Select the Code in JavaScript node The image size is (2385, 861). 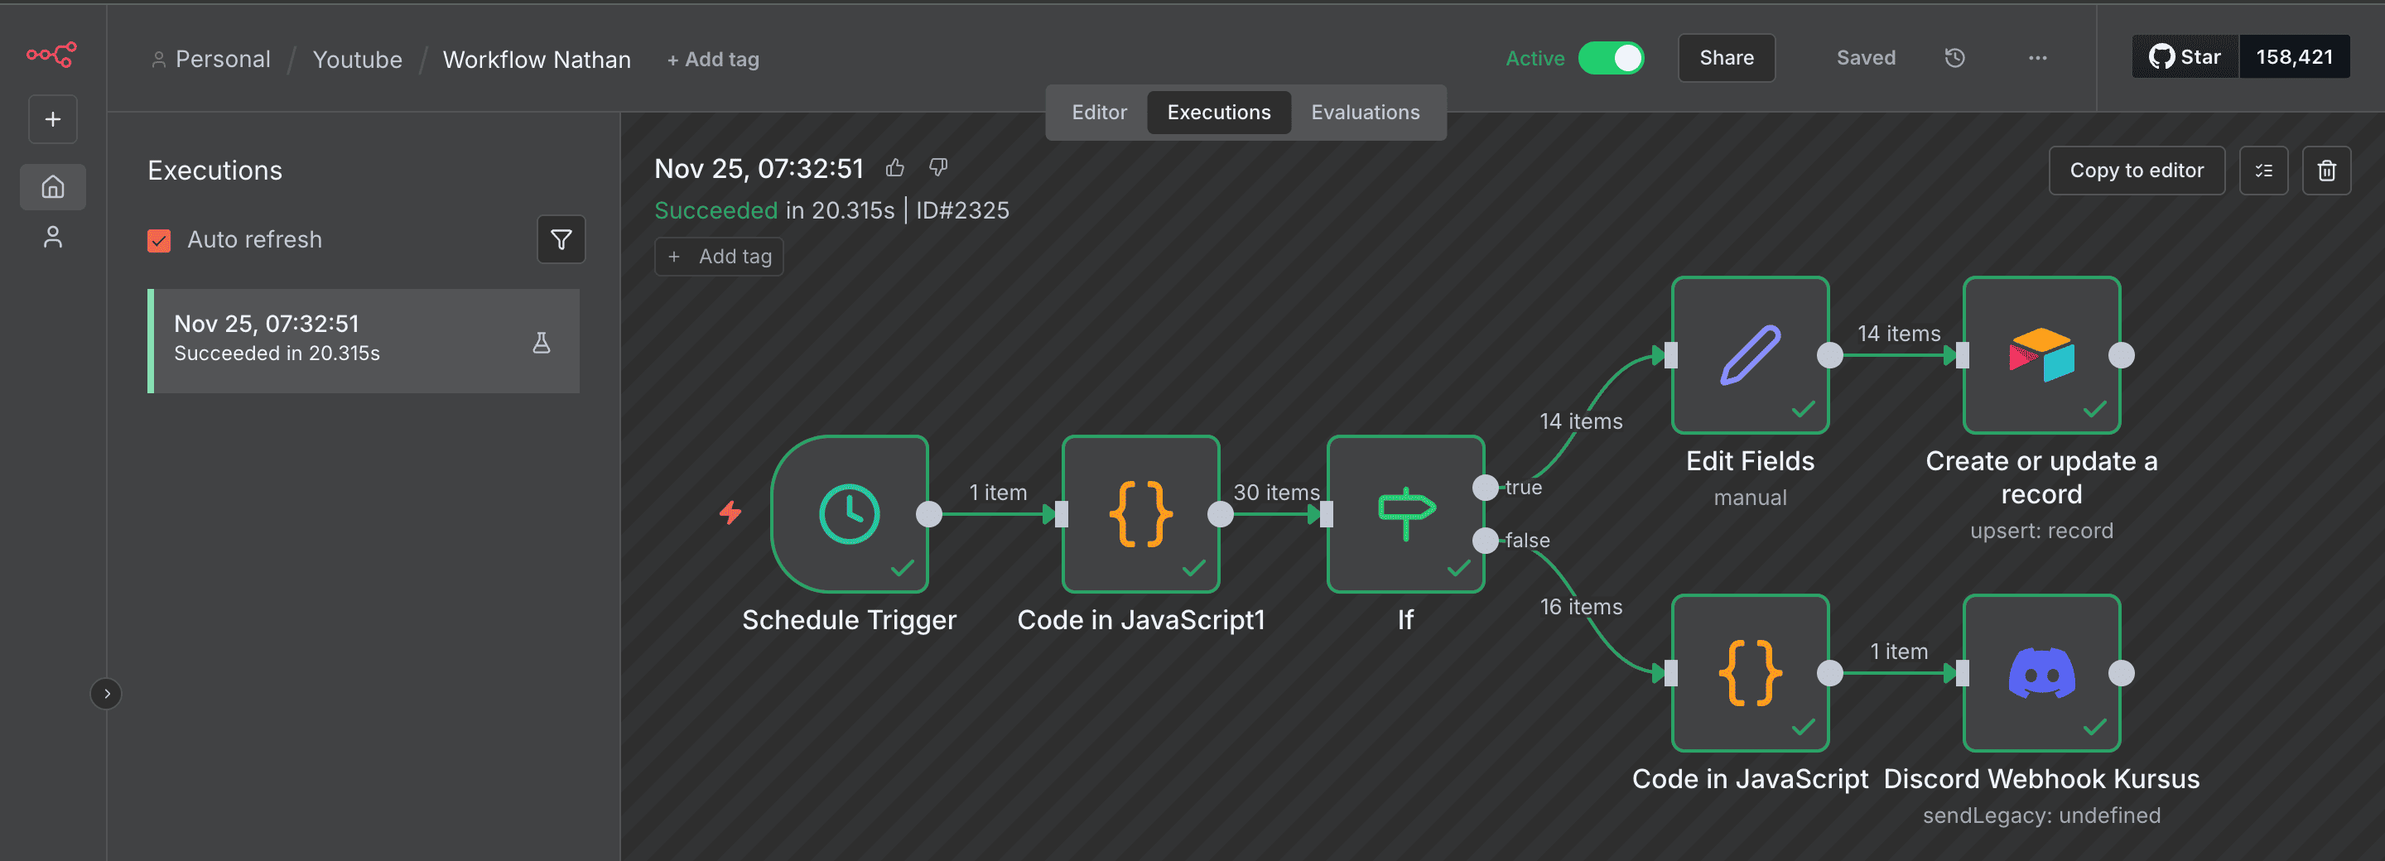1750,673
